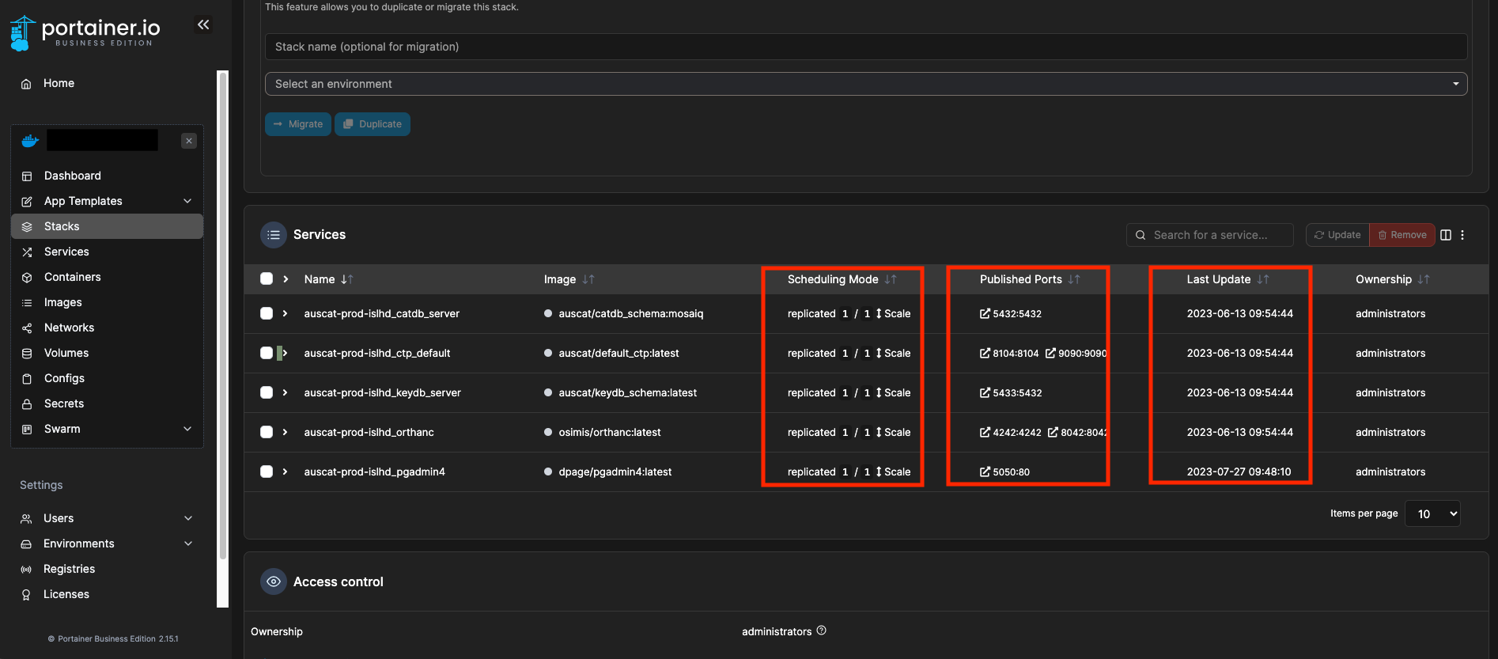Open the auscat-prod-islhd_orthanc service link

coord(369,432)
